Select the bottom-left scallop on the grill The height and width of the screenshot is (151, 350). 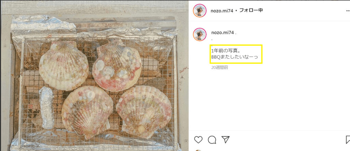[x=87, y=112]
